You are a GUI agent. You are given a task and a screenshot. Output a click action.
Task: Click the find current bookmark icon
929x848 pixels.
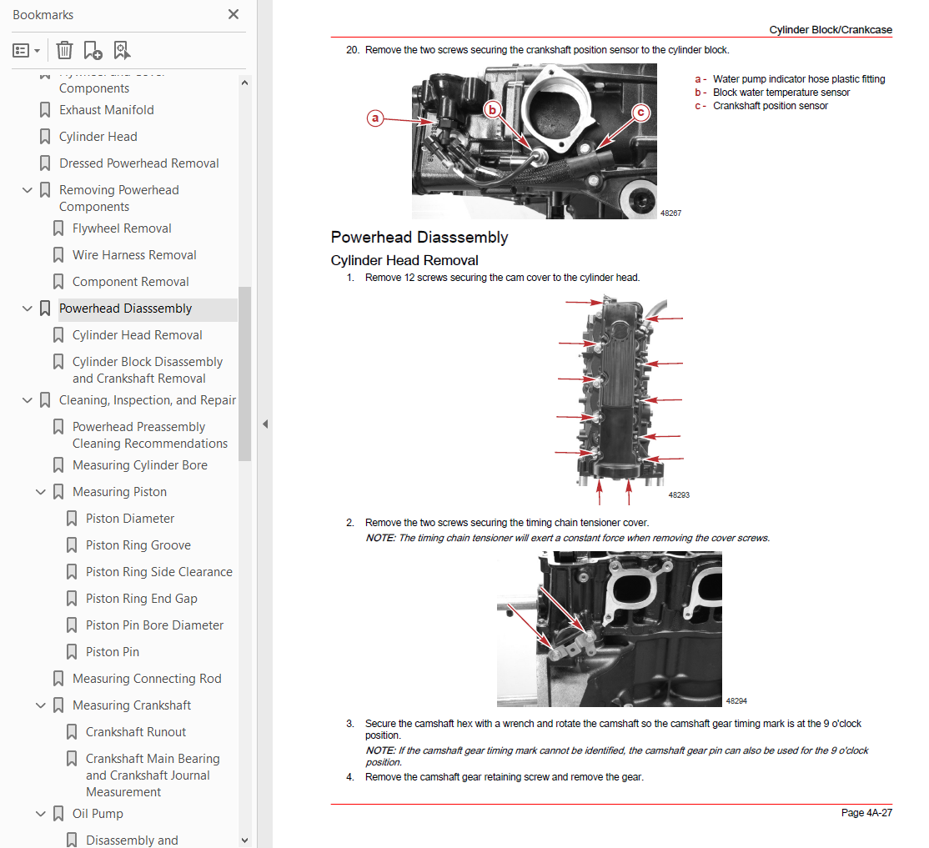122,50
